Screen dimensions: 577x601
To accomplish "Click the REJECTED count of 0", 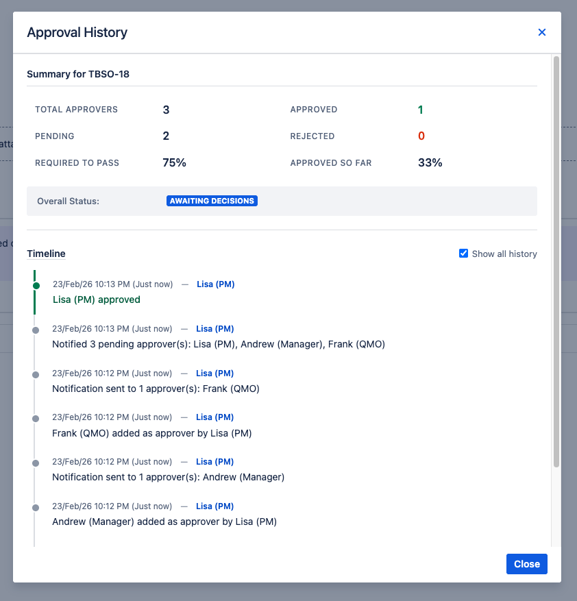I will (x=420, y=136).
